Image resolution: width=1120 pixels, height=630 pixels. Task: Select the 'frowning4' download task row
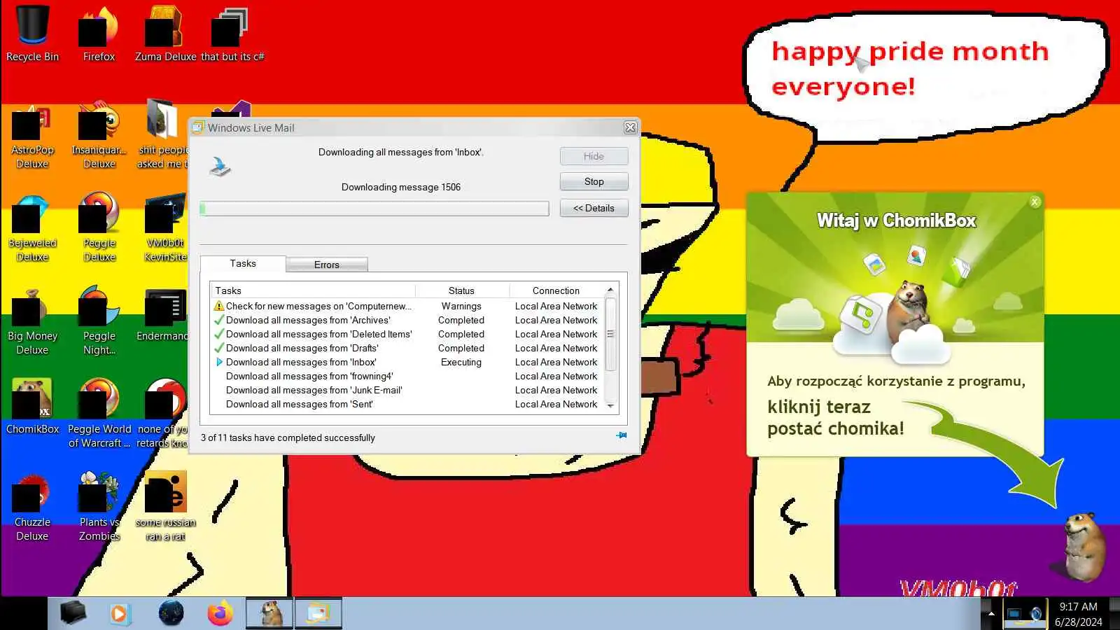[407, 376]
